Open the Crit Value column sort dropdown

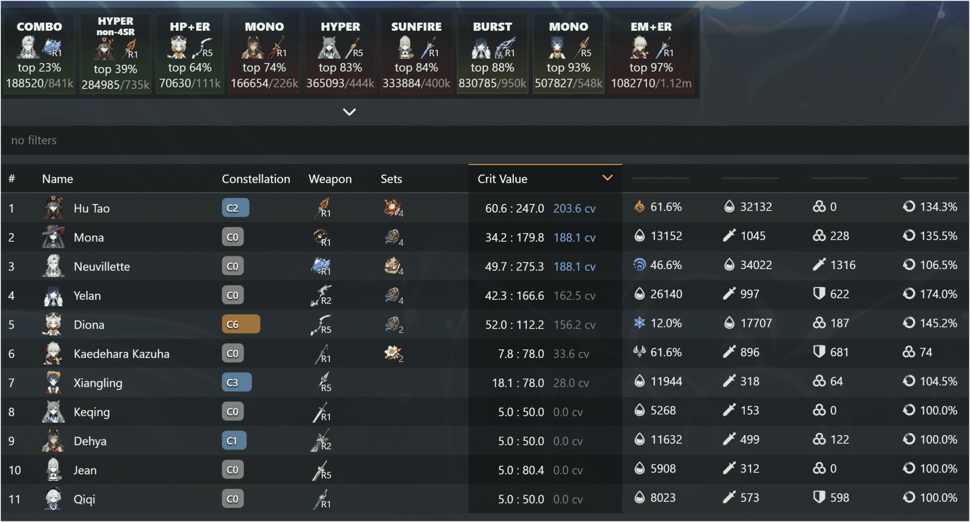(x=607, y=178)
